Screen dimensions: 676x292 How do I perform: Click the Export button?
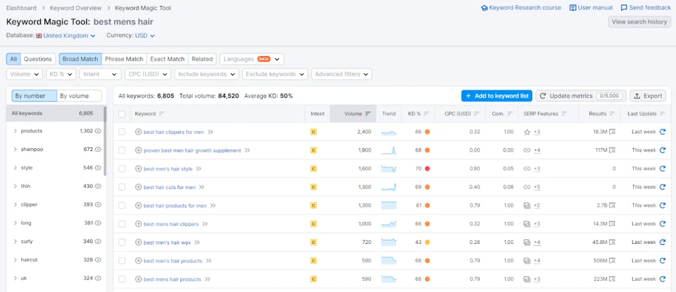coord(648,96)
